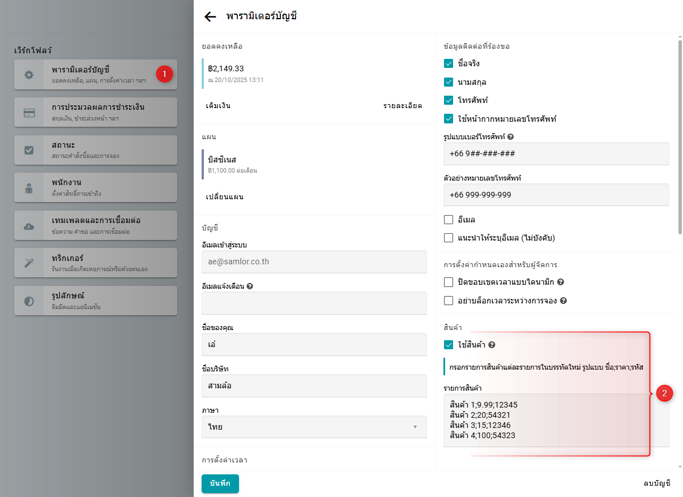Click the half-circle icon for รูปลักษณ์
Image resolution: width=683 pixels, height=497 pixels.
point(29,301)
